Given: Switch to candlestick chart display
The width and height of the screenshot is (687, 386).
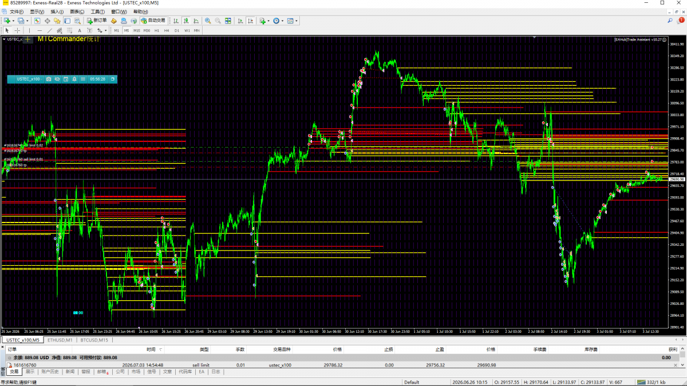Looking at the screenshot, I should click(x=186, y=21).
